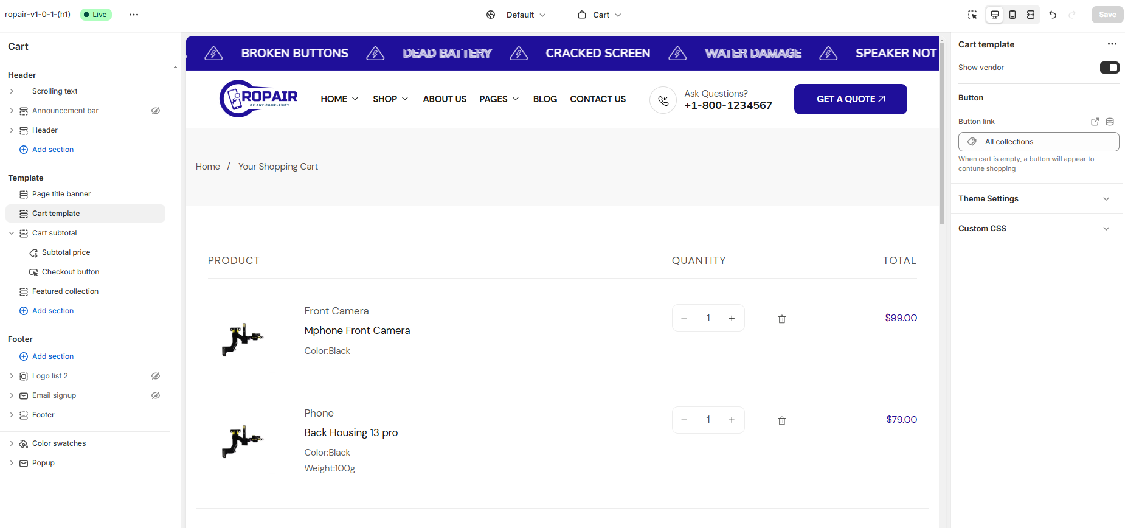Click the dynamic source database icon
Screen dimensions: 1125x528
pos(1110,122)
